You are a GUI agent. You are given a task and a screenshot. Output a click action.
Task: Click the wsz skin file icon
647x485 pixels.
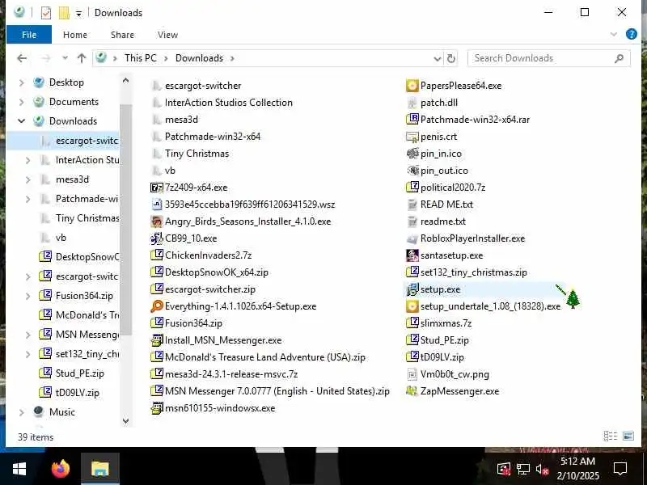pyautogui.click(x=156, y=205)
